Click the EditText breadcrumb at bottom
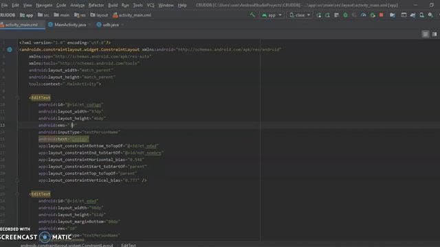The image size is (440, 247). [129, 245]
